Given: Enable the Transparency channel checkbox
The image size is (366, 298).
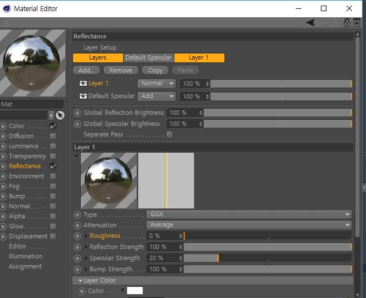Looking at the screenshot, I should point(53,156).
